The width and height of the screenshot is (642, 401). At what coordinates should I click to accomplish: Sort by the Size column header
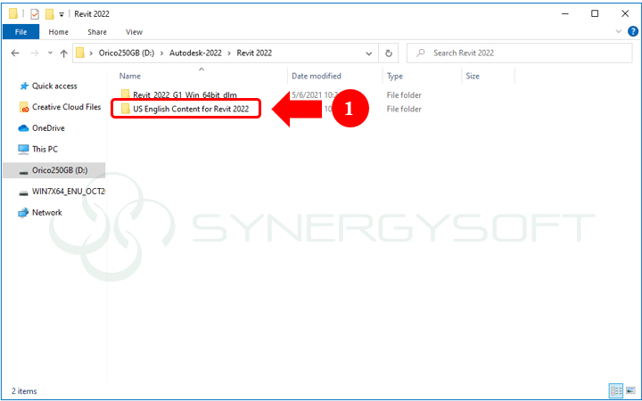473,76
